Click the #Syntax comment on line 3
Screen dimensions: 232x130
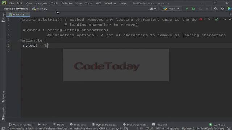66,30
